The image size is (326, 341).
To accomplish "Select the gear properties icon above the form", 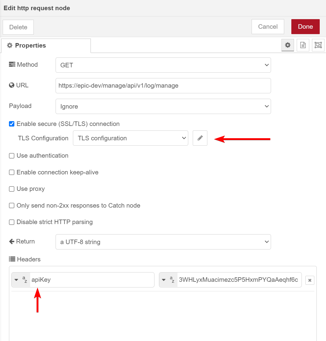I will tap(287, 45).
